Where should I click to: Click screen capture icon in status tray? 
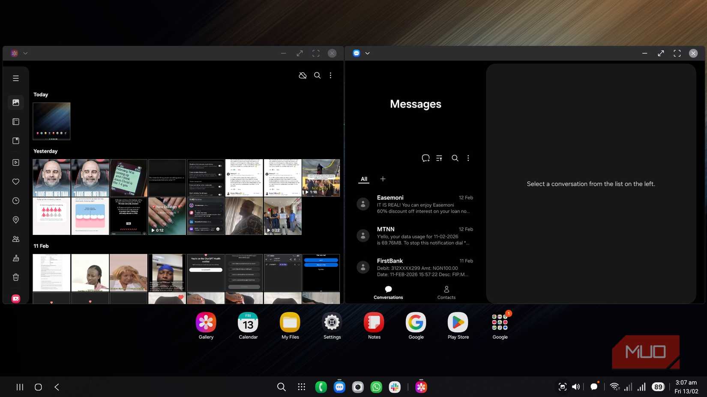[x=563, y=387]
